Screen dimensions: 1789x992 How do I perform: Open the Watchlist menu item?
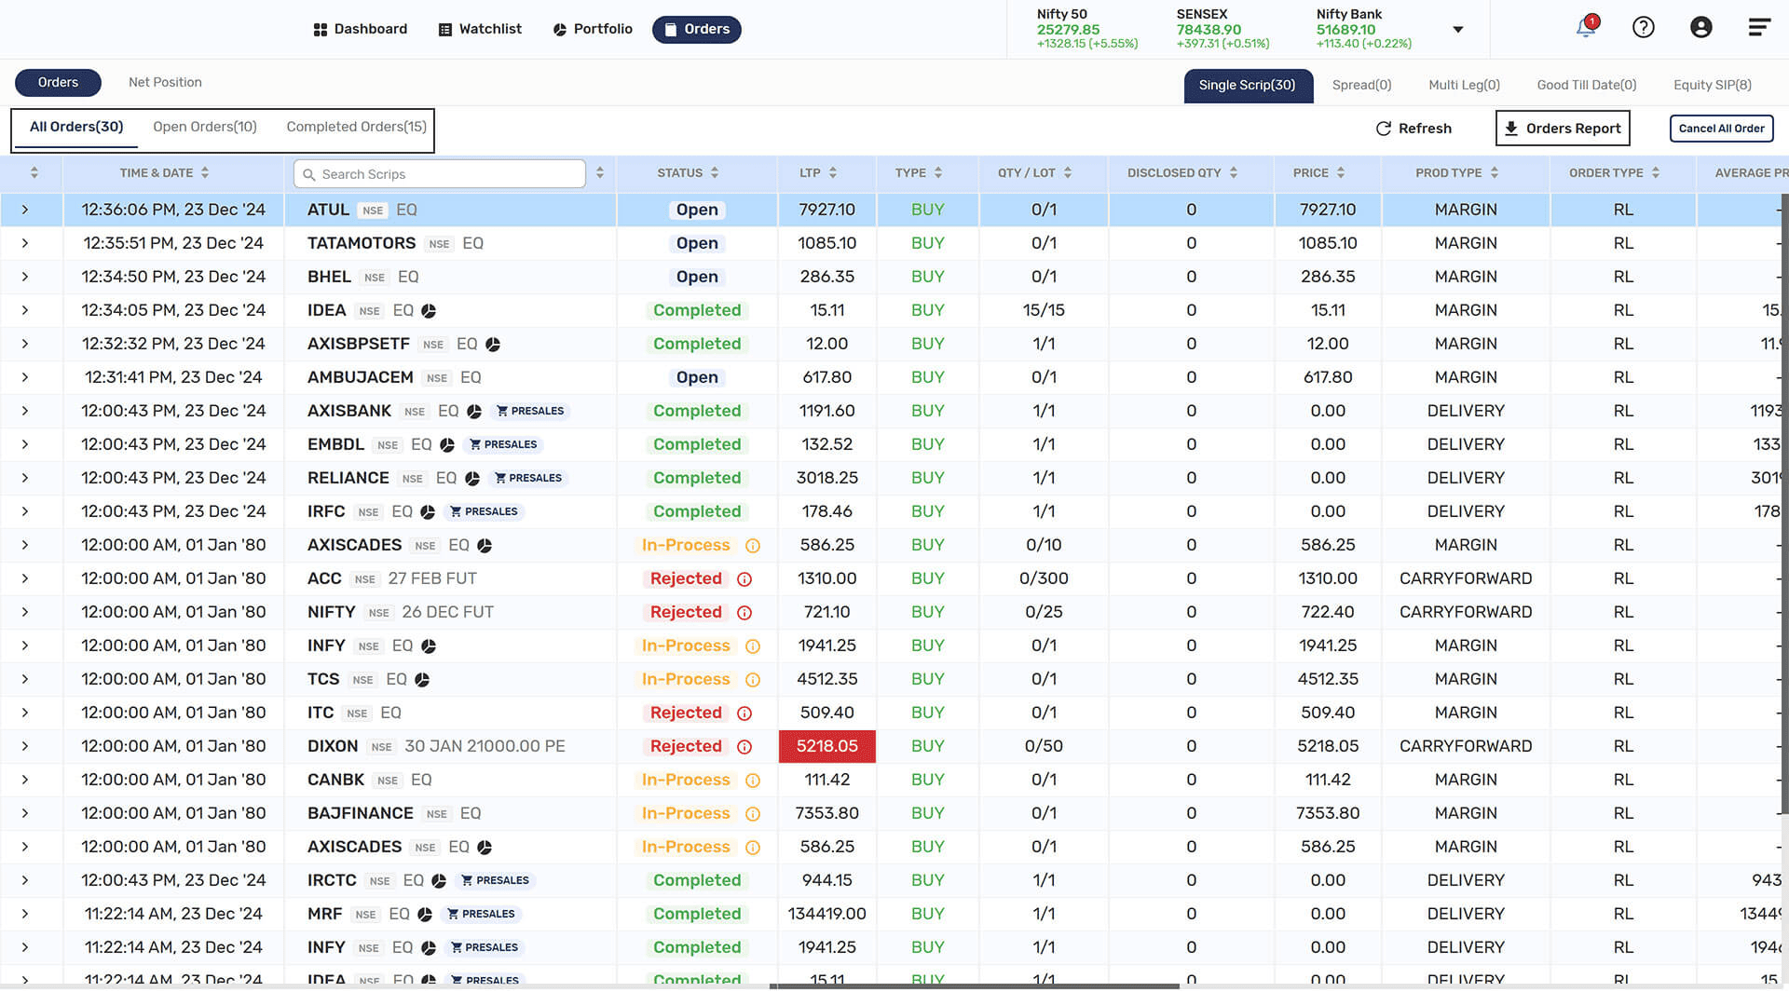pos(480,29)
